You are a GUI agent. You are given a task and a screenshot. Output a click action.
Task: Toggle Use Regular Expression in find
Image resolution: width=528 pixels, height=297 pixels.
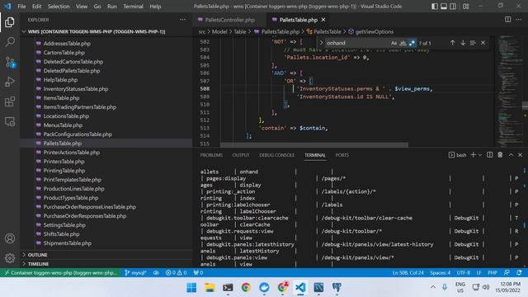(412, 43)
